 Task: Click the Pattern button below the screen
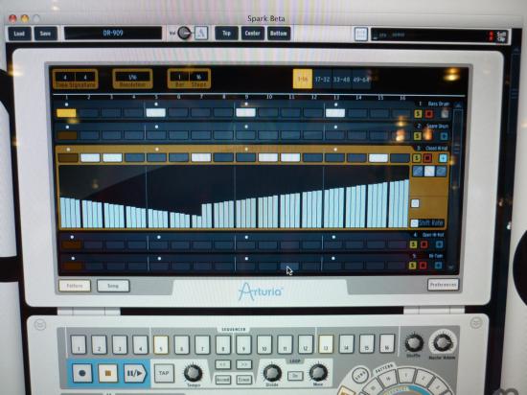click(x=75, y=286)
